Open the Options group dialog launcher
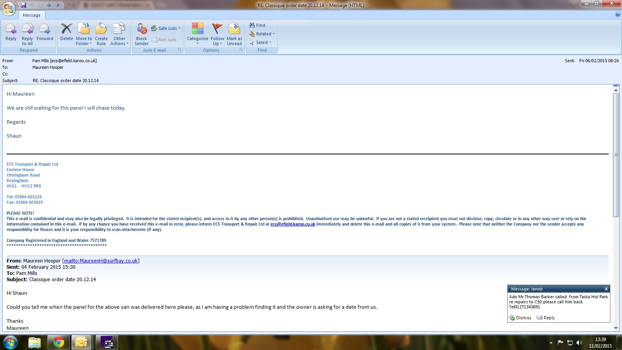622x350 pixels. [x=241, y=50]
